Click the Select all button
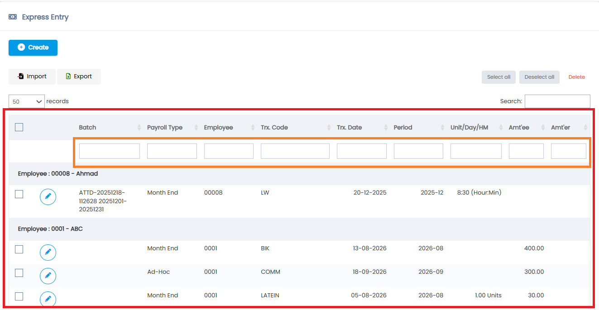Viewport: 599px width, 310px height. coord(498,77)
